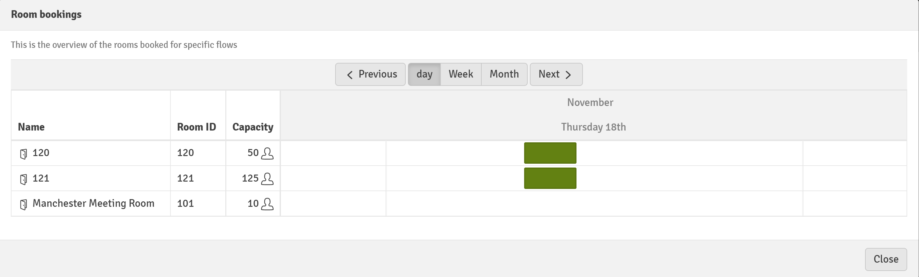This screenshot has width=919, height=277.
Task: Click the Manchester Meeting Room door icon
Action: point(24,205)
